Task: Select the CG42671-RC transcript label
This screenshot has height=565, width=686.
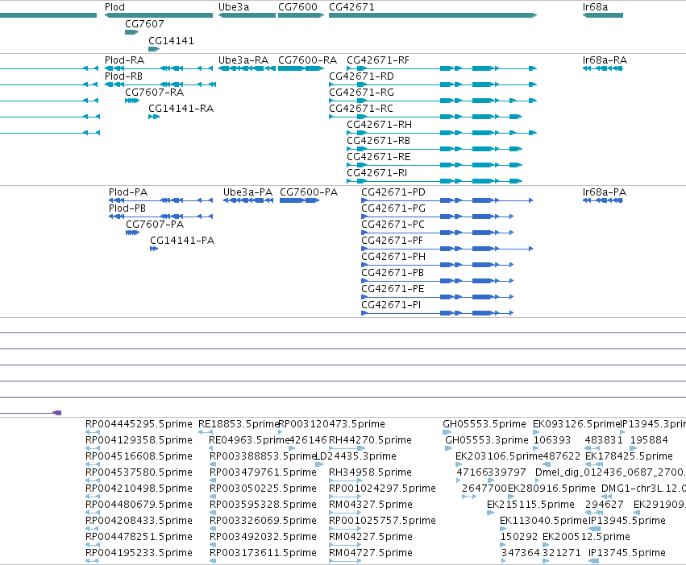Action: click(x=361, y=109)
